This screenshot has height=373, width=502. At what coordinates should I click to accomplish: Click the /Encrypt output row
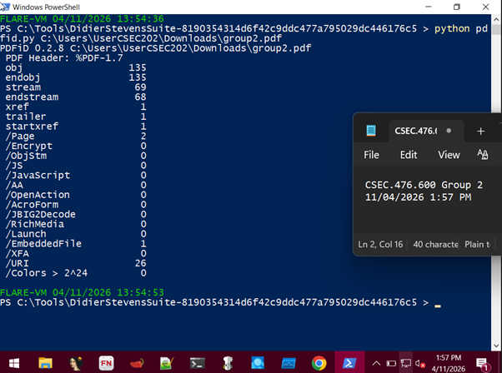point(76,146)
